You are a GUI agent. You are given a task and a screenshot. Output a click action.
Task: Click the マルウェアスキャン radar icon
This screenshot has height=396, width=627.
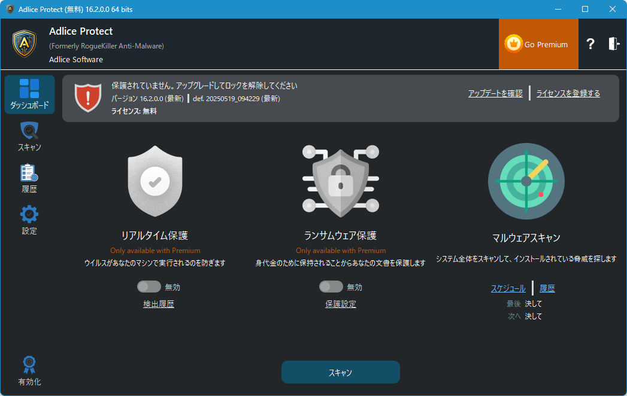click(x=526, y=181)
